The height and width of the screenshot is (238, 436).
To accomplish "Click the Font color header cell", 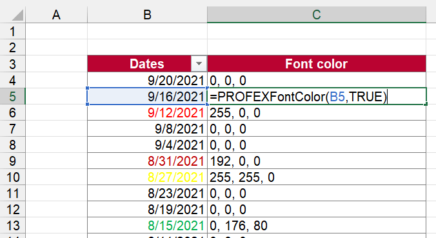I will pyautogui.click(x=317, y=64).
